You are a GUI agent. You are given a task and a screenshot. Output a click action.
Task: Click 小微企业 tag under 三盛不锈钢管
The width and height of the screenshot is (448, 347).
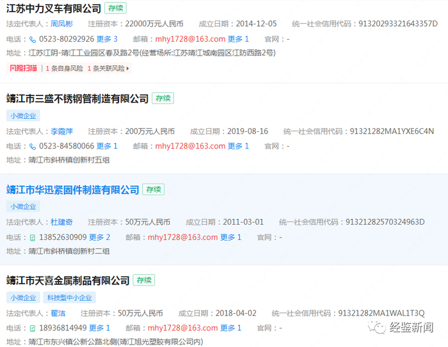point(23,116)
